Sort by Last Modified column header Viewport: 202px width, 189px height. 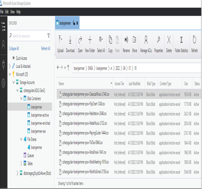pyautogui.click(x=134, y=83)
